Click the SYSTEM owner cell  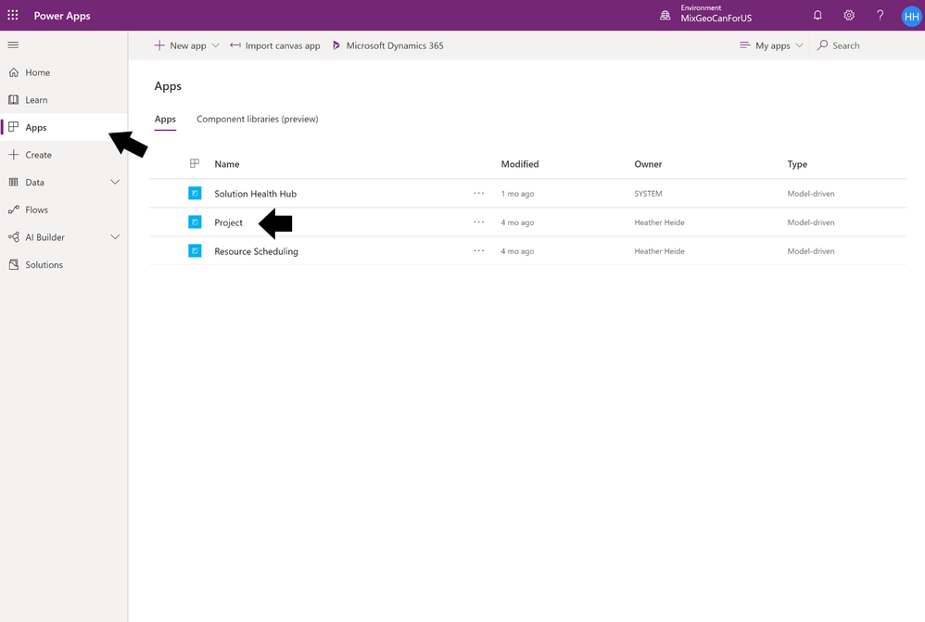tap(648, 194)
